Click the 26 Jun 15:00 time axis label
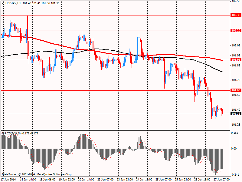The image size is (242, 182). (202, 180)
